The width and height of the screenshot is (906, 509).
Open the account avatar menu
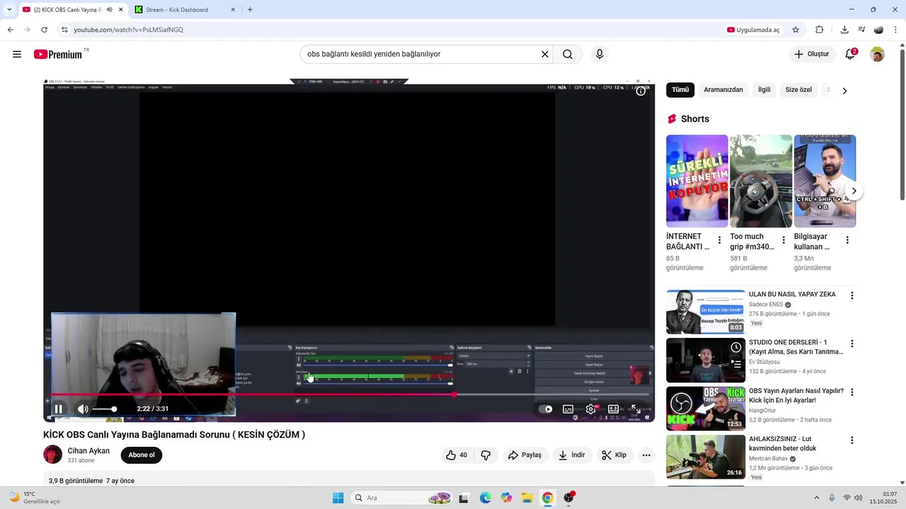[877, 54]
